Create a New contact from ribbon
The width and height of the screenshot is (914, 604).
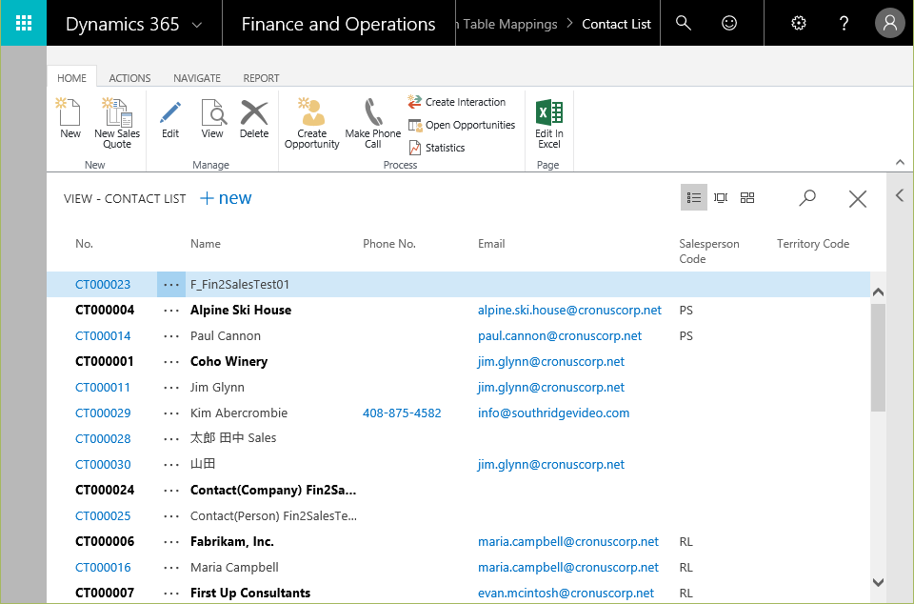[70, 118]
